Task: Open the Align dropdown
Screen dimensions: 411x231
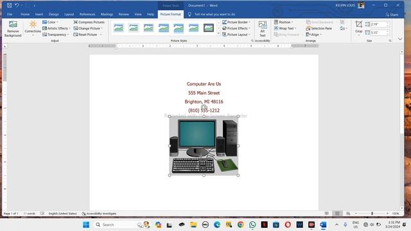Action: [x=314, y=35]
